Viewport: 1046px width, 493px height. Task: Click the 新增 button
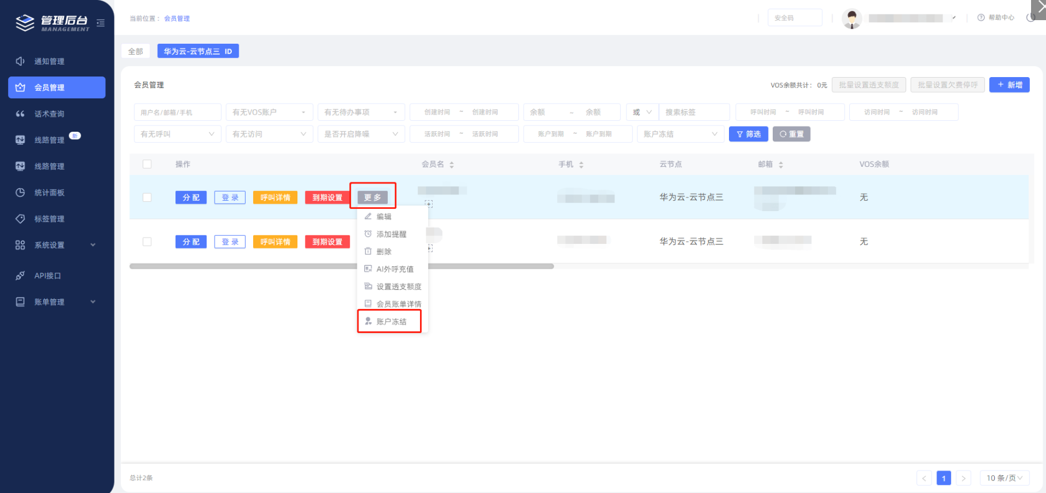point(1009,85)
